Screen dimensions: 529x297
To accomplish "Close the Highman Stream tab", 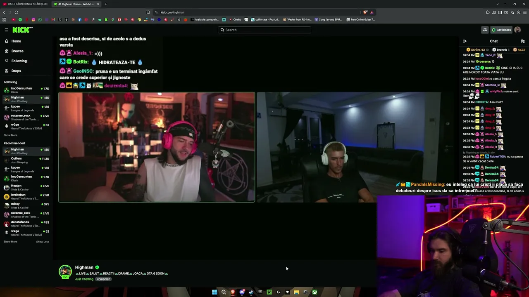I will click(98, 4).
